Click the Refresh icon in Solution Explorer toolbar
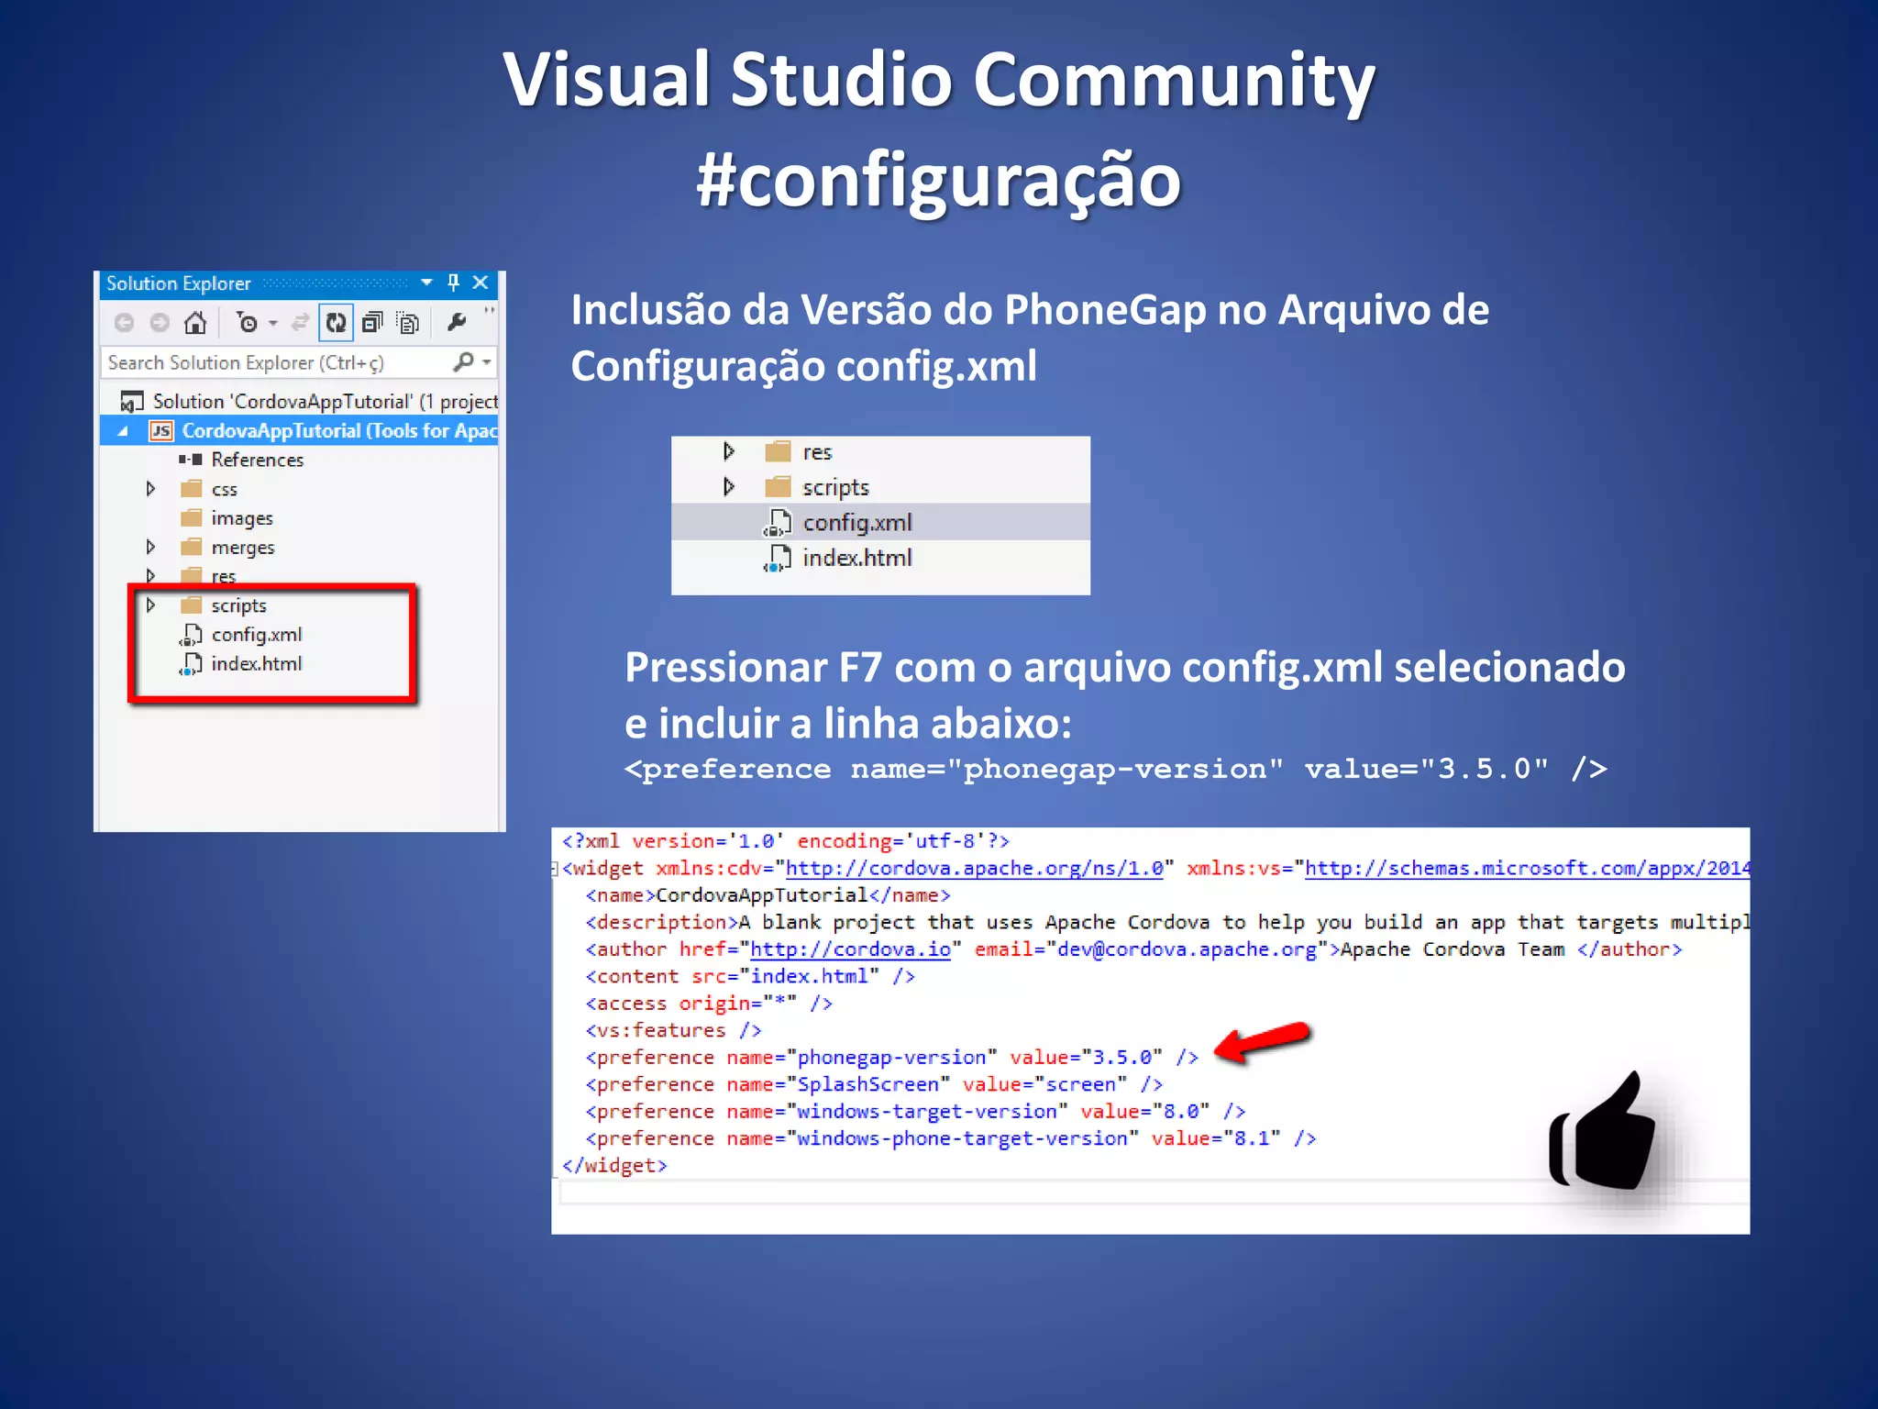Viewport: 1878px width, 1409px height. pos(336,323)
